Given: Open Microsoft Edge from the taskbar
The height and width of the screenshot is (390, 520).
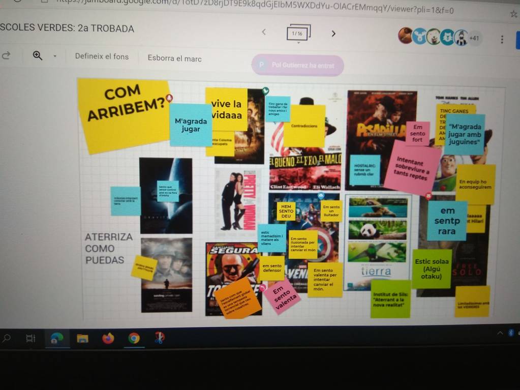Looking at the screenshot, I should point(57,338).
